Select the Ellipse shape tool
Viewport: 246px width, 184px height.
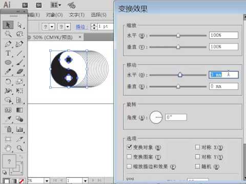[x=8, y=62]
